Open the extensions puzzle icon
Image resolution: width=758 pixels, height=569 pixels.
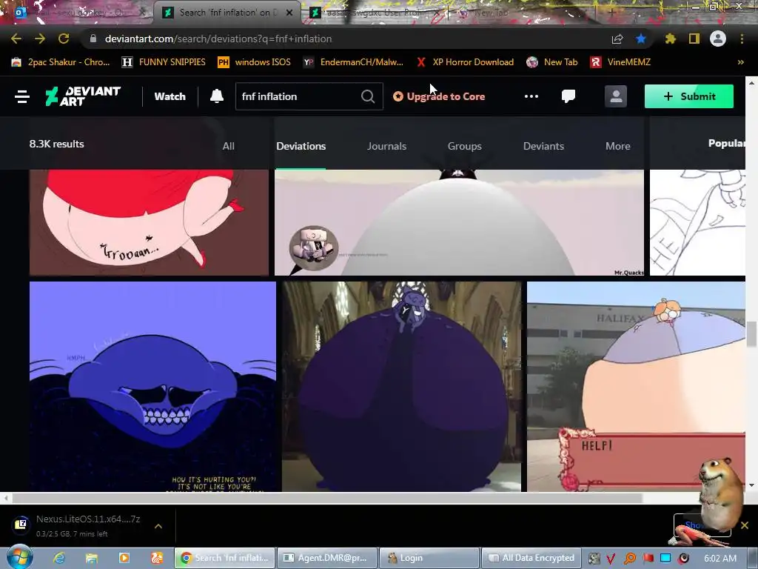[x=670, y=39]
